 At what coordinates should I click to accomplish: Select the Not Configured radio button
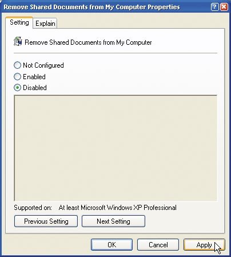pos(17,65)
